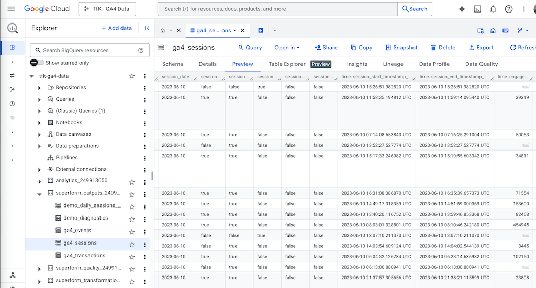Select the ga4_transactions table
Viewport: 536px width, 288px height.
(x=84, y=255)
